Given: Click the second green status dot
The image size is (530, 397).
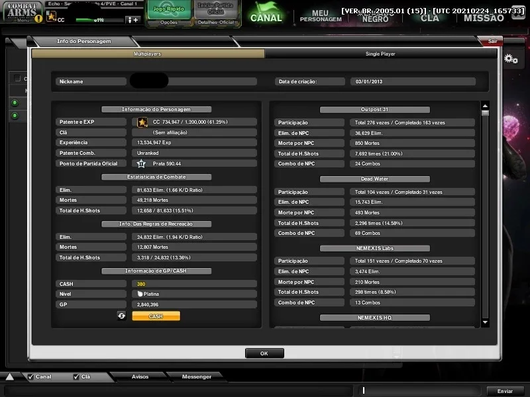Looking at the screenshot, I should coord(15,116).
